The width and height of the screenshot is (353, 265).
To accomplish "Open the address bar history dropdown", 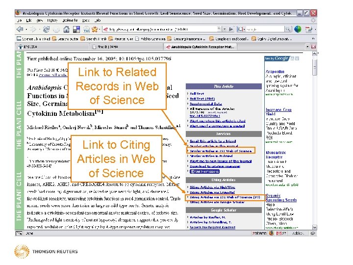I will point(224,29).
